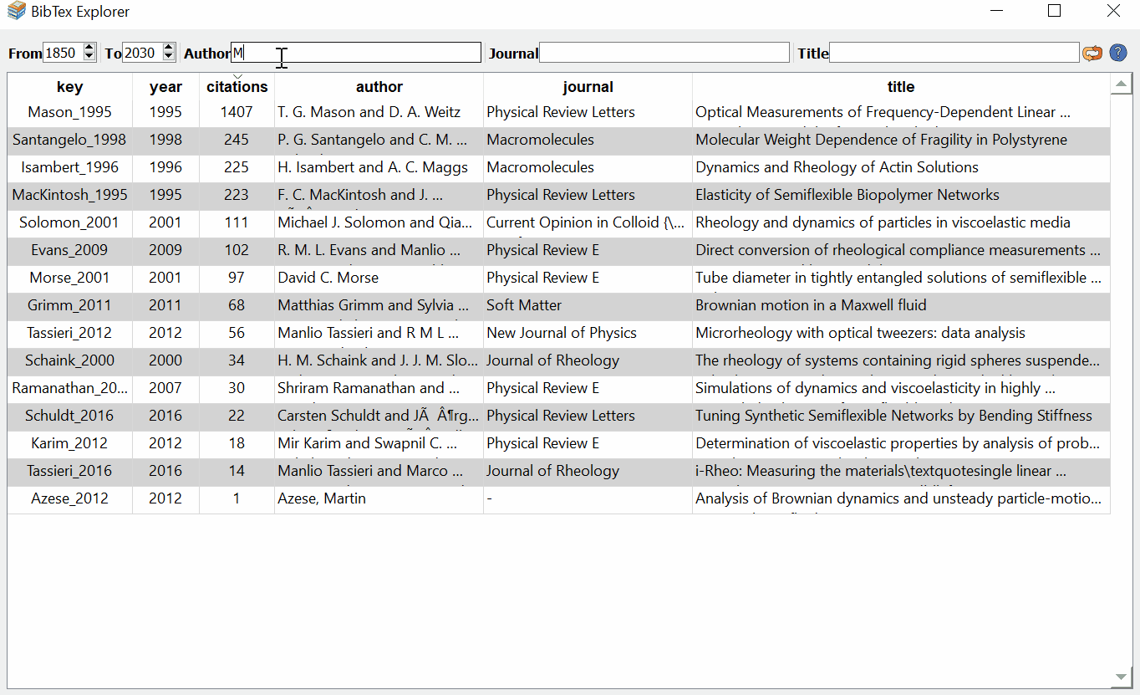Click into the Journal filter field
The width and height of the screenshot is (1140, 695).
pos(664,53)
